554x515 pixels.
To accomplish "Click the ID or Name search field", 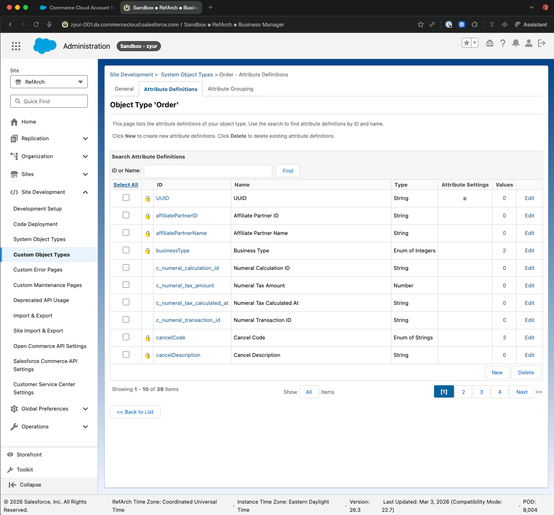I will pyautogui.click(x=208, y=171).
